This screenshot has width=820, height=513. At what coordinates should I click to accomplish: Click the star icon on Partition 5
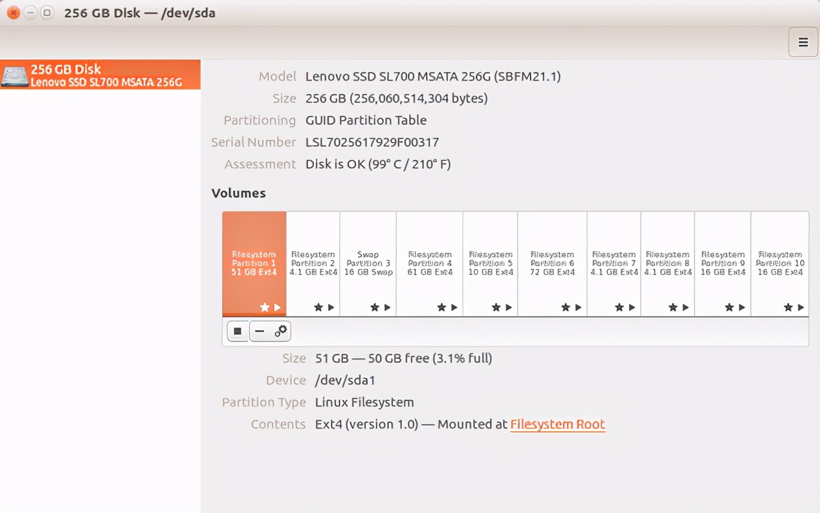click(496, 308)
